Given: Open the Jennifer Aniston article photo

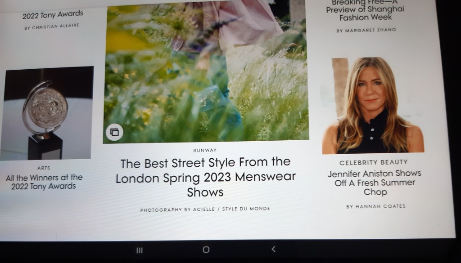Looking at the screenshot, I should (x=373, y=106).
